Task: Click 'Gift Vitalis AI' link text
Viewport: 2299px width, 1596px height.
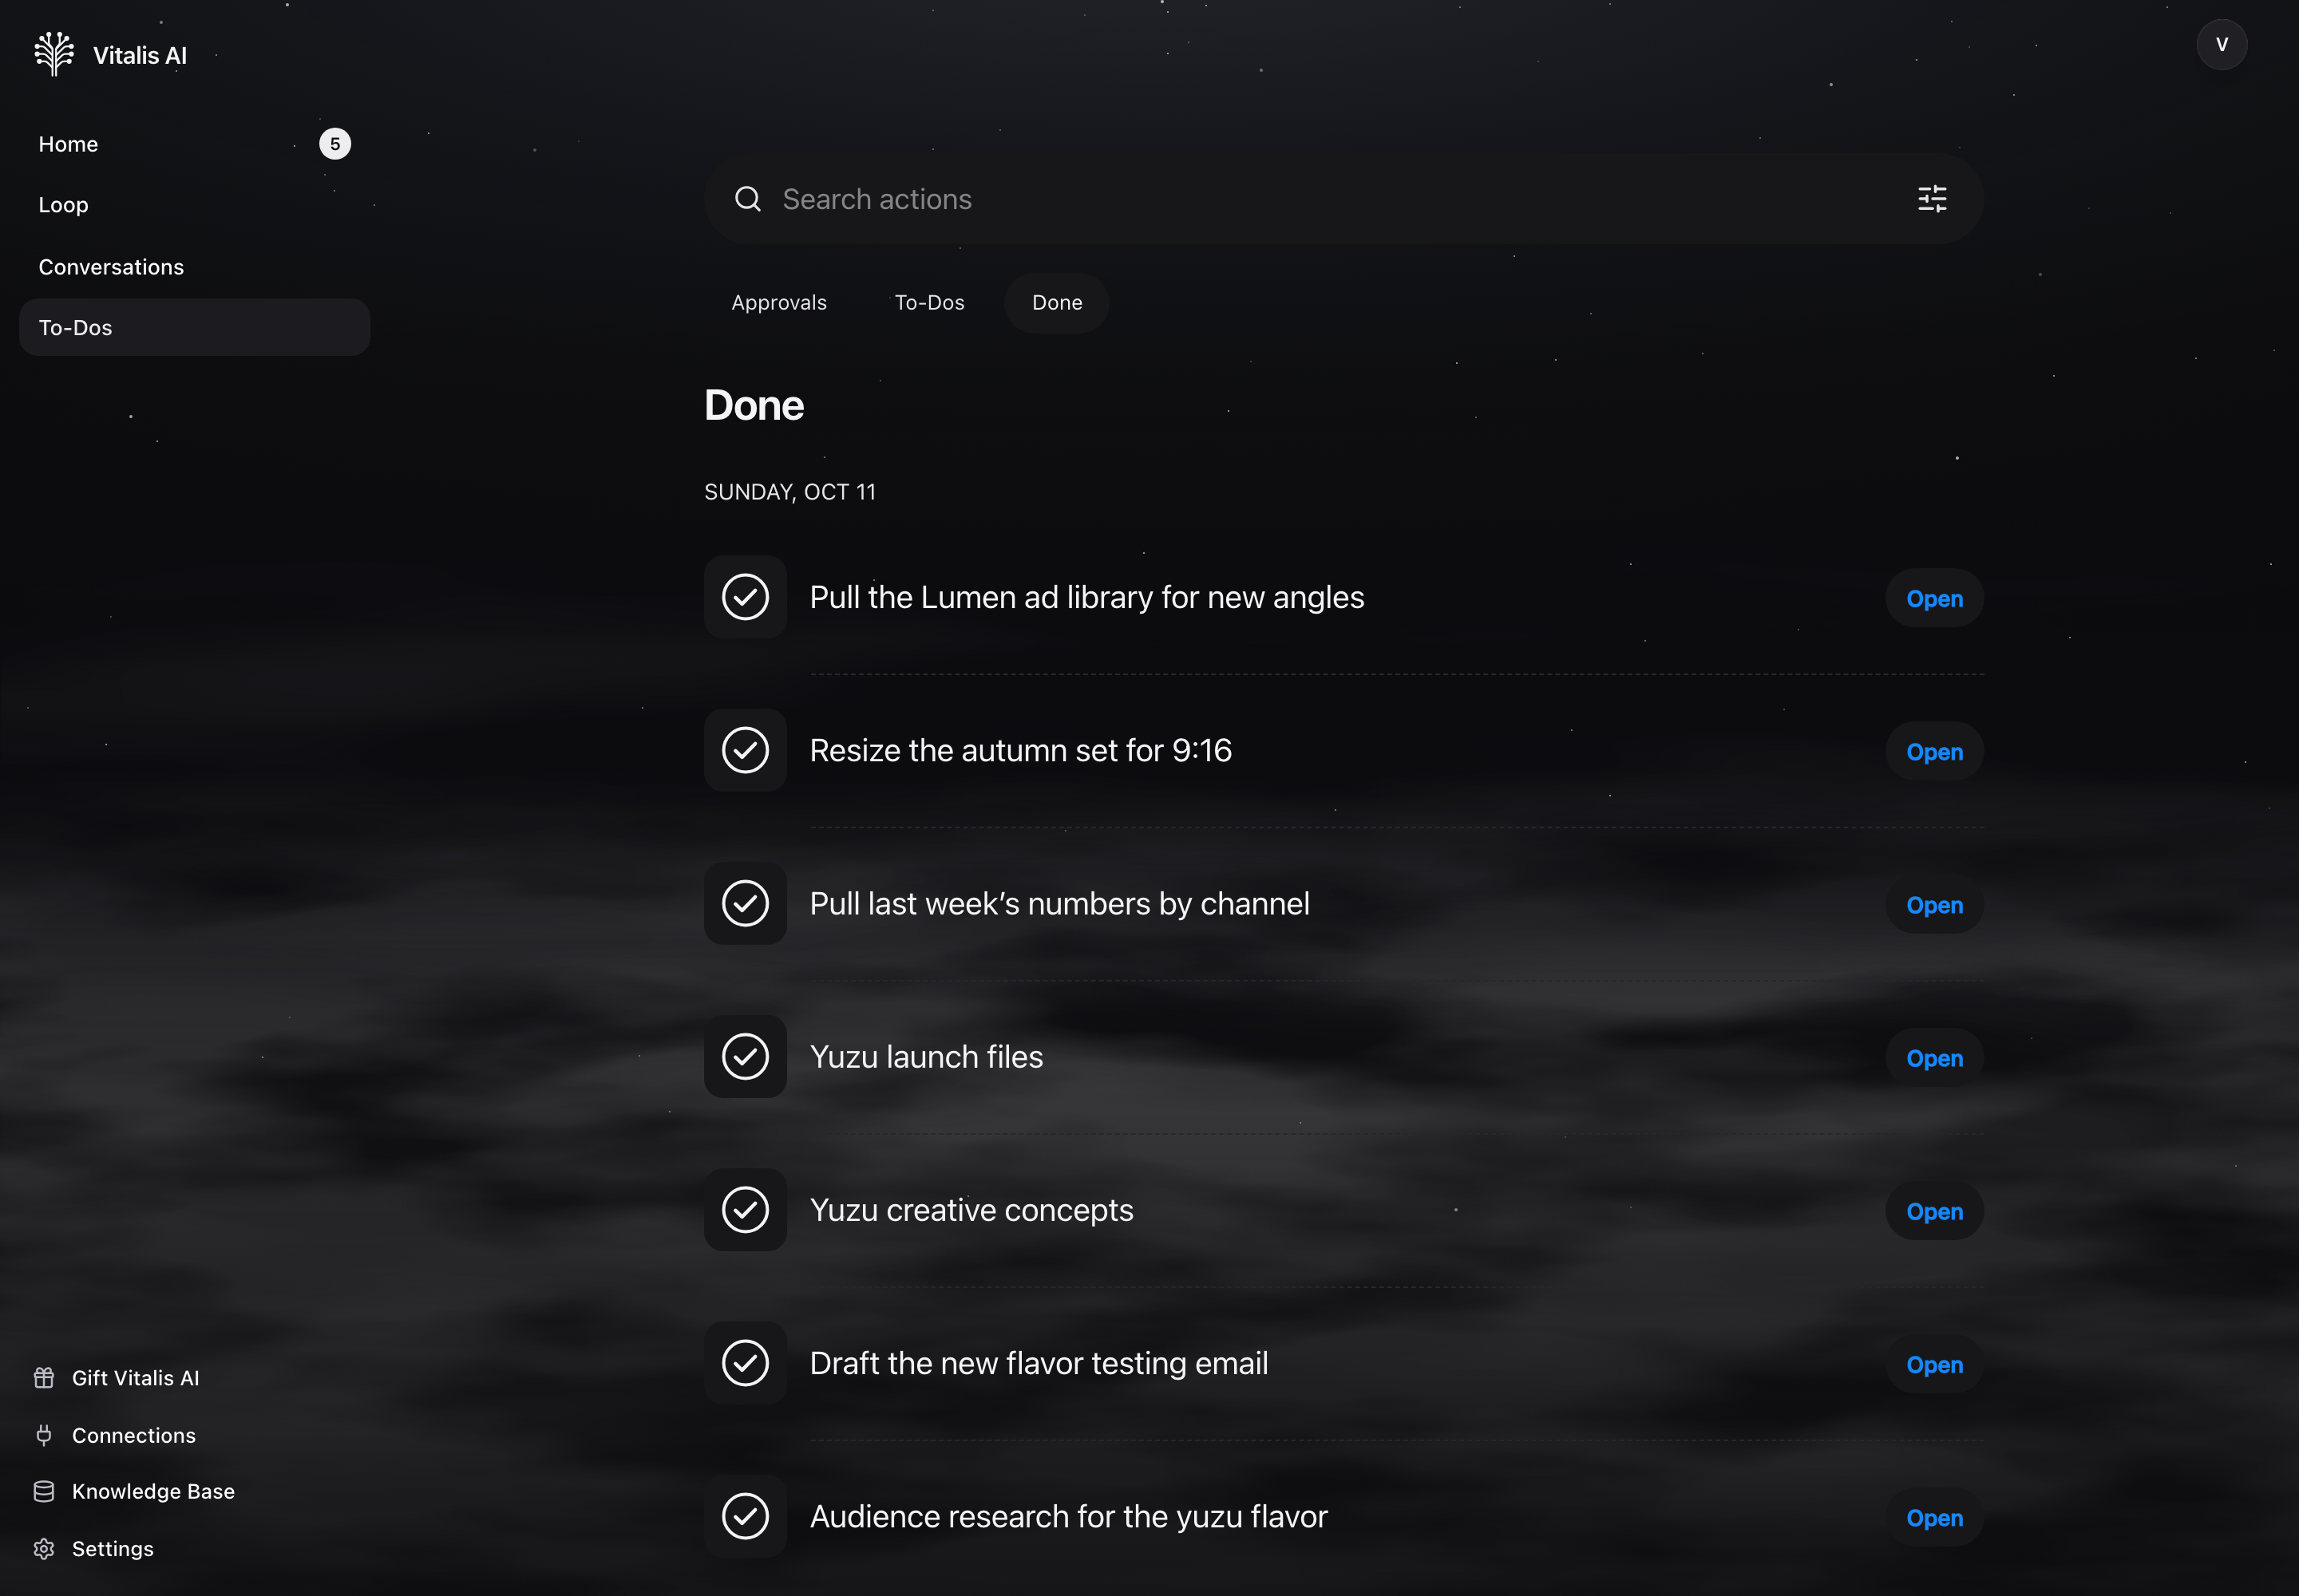Action: 136,1378
